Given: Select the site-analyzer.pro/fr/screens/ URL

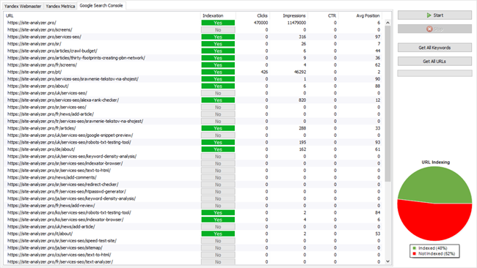Looking at the screenshot, I should tap(42, 65).
